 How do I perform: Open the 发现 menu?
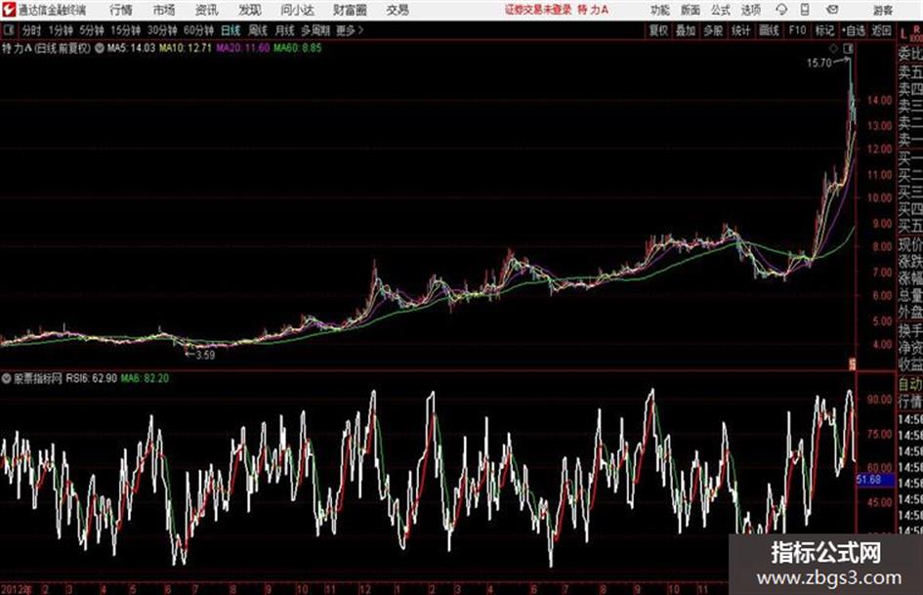coord(250,10)
